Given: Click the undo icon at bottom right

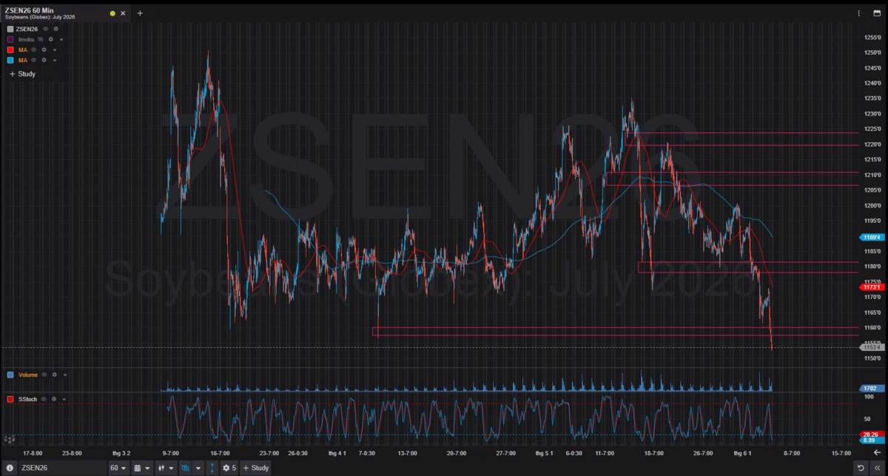Looking at the screenshot, I should coord(861,468).
